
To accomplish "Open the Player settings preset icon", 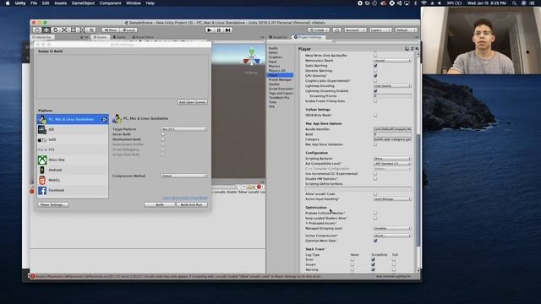I will (x=412, y=49).
